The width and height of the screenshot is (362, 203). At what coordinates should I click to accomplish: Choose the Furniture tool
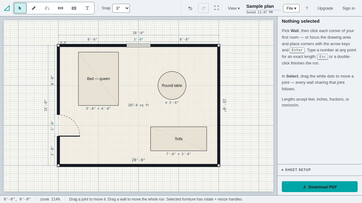tap(74, 8)
